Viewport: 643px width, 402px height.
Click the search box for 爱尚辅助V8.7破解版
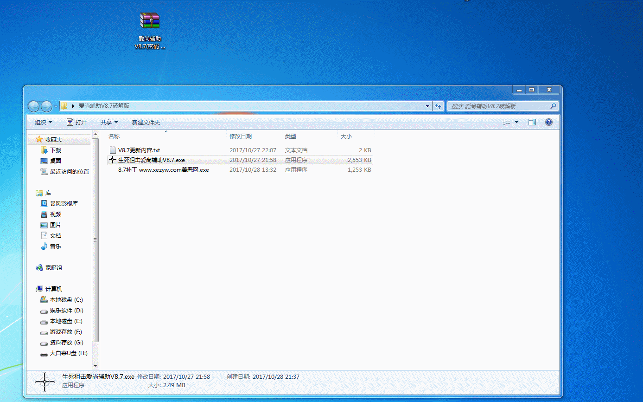pyautogui.click(x=498, y=106)
